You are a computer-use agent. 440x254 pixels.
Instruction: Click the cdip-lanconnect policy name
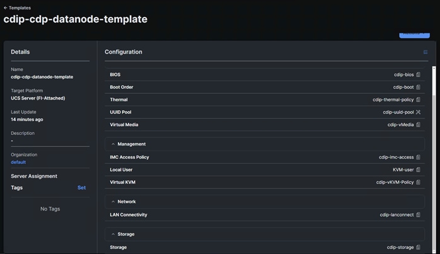(x=397, y=215)
